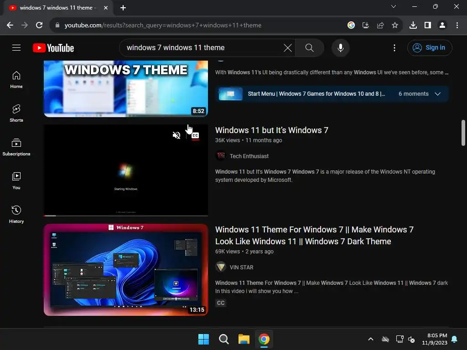Open a new browser tab
Viewport: 467px width, 350px height.
click(123, 8)
